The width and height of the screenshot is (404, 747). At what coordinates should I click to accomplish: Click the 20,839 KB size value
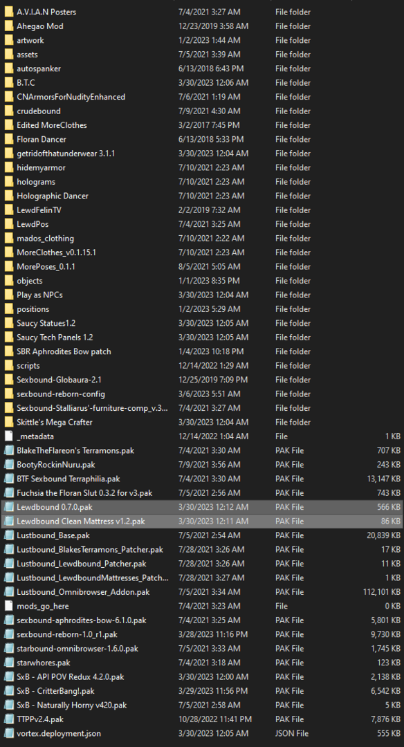(383, 535)
